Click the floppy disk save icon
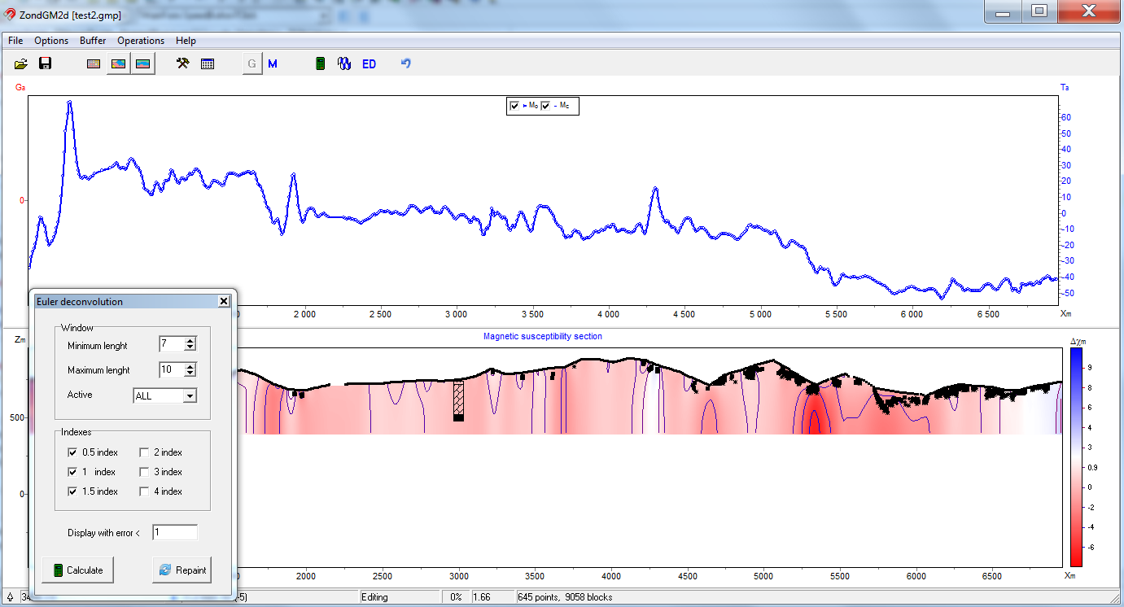Image resolution: width=1124 pixels, height=607 pixels. pos(46,63)
